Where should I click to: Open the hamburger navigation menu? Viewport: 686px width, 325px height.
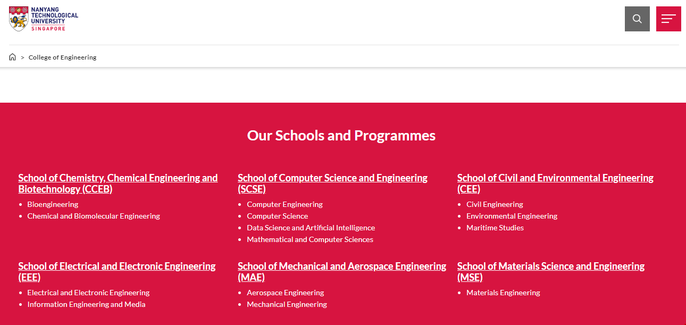668,19
